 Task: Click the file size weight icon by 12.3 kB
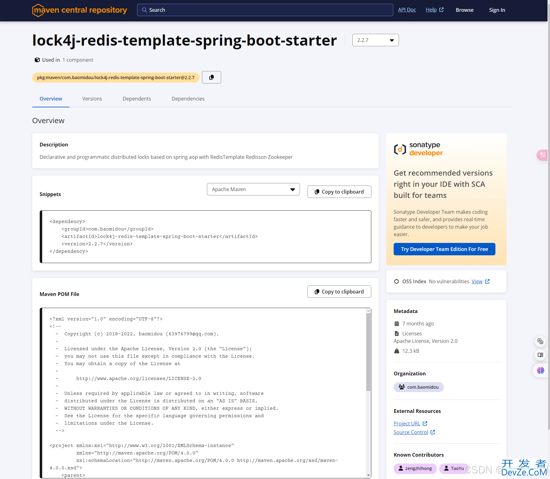pos(396,351)
